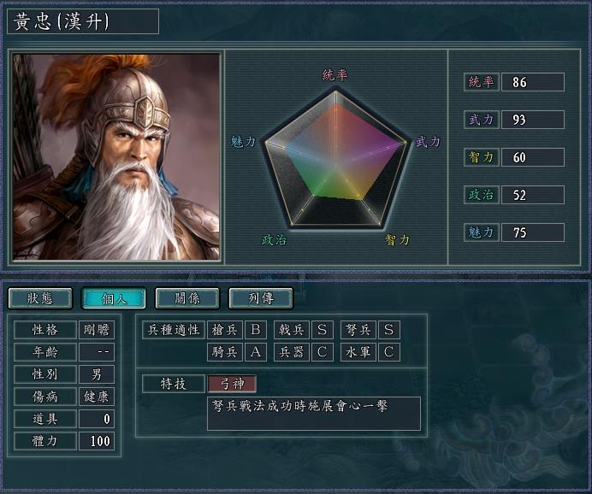Switch to the 關係 tab

coord(187,298)
